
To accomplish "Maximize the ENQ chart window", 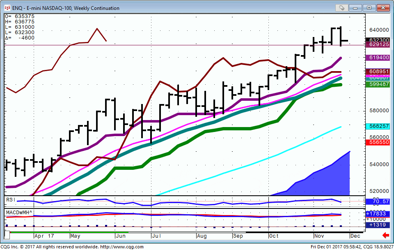I will click(369, 8).
